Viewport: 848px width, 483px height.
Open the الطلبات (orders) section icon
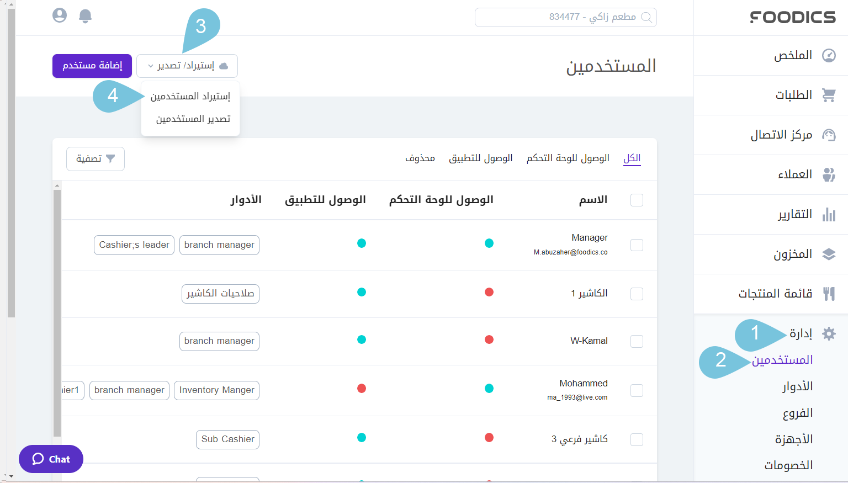(829, 95)
